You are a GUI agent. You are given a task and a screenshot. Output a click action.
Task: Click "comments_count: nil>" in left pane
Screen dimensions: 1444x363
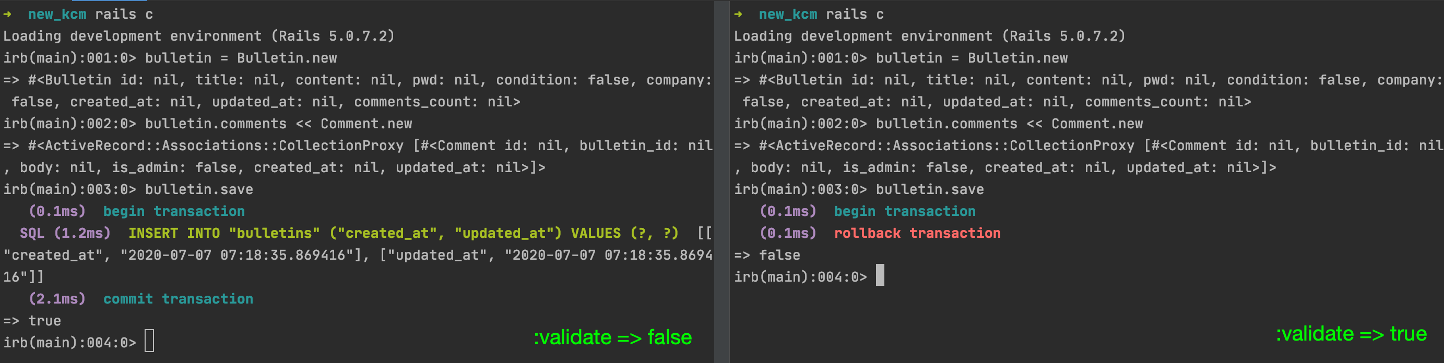[437, 101]
